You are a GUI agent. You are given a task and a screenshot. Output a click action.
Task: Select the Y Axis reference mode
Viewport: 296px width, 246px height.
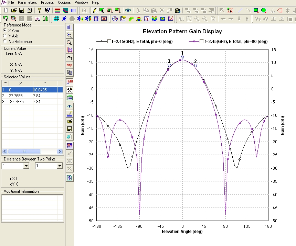point(4,36)
